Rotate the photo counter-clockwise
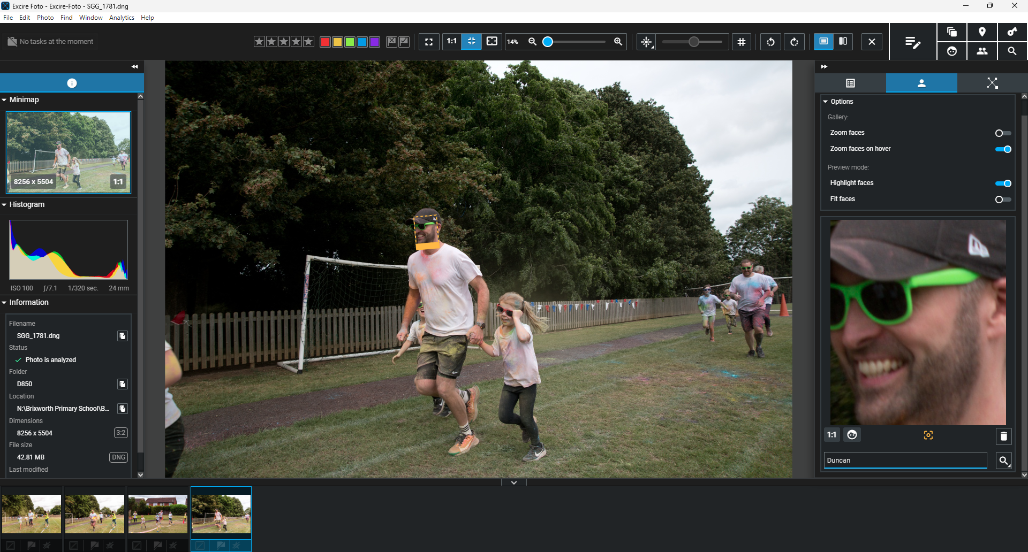1028x552 pixels. point(770,42)
